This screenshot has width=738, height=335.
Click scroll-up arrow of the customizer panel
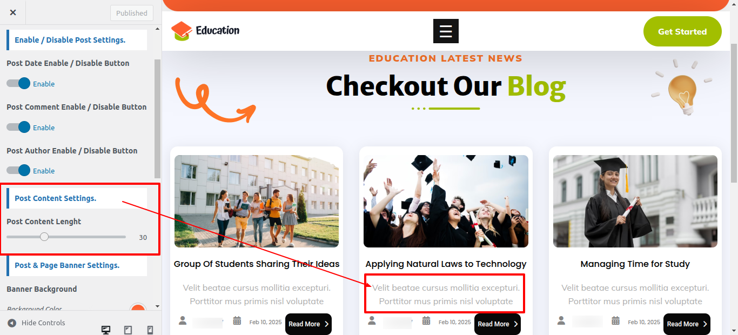[157, 29]
